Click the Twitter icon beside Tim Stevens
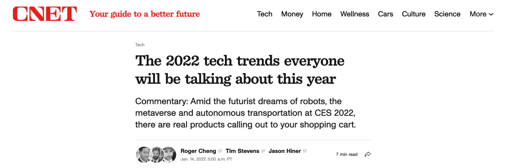Image resolution: width=507 pixels, height=168 pixels. click(x=263, y=151)
